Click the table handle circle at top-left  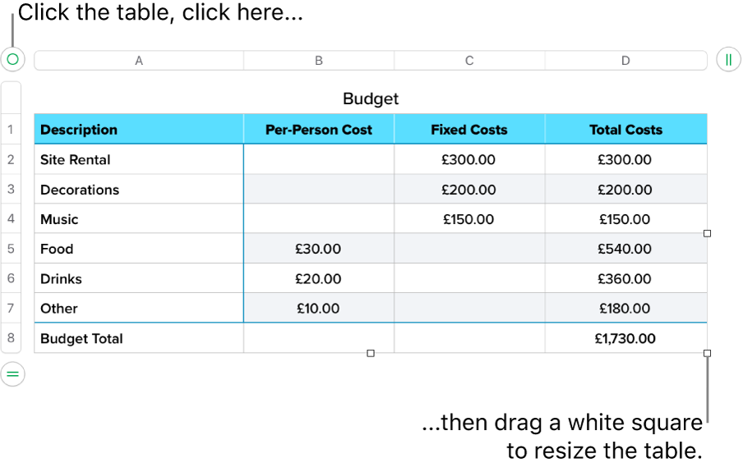click(12, 59)
